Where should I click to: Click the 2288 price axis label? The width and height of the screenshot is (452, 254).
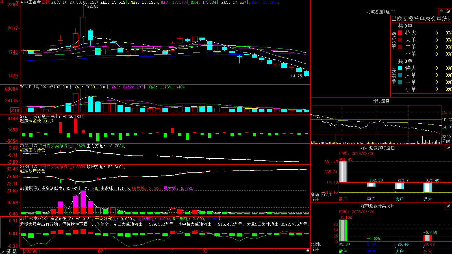click(13, 5)
